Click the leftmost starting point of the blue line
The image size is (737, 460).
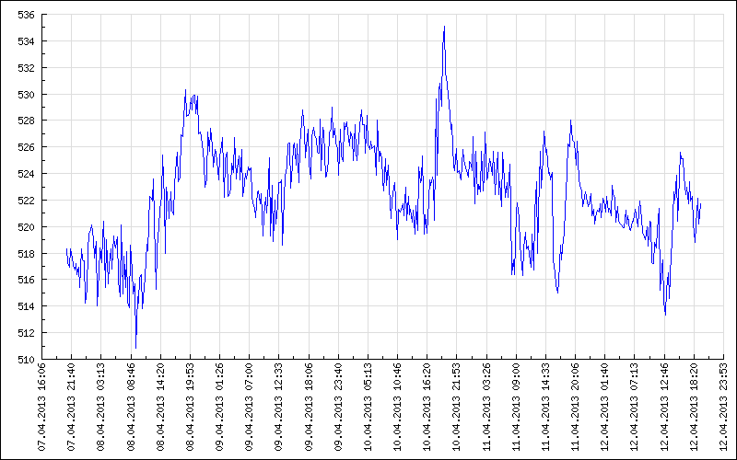(x=67, y=249)
